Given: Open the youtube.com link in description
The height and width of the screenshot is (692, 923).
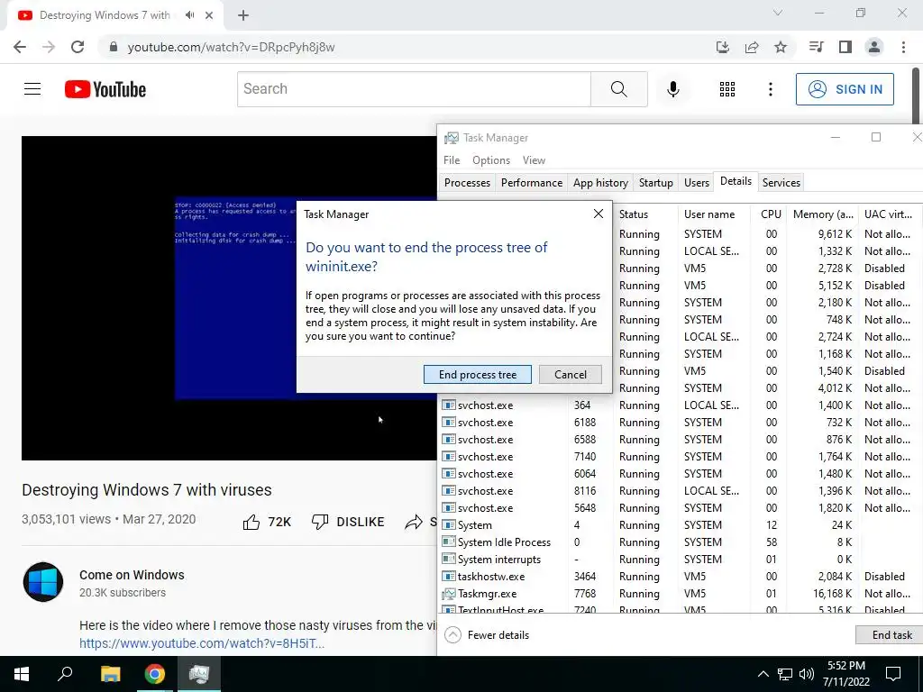Looking at the screenshot, I should point(202,643).
